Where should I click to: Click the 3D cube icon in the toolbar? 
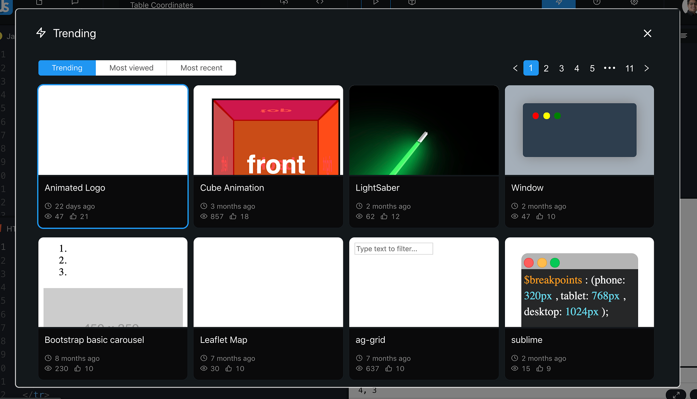[x=411, y=2]
